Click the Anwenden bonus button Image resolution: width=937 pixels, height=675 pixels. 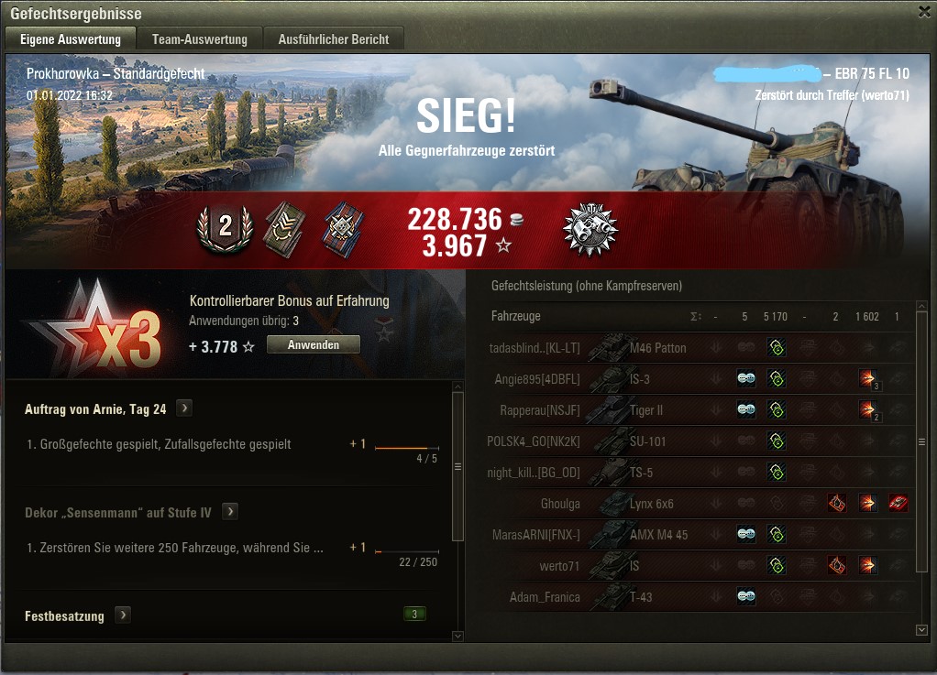314,345
